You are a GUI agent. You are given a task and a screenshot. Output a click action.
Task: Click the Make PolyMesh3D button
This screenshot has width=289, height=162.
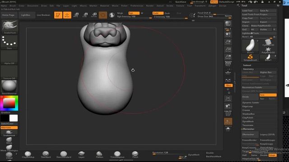[x=263, y=26]
